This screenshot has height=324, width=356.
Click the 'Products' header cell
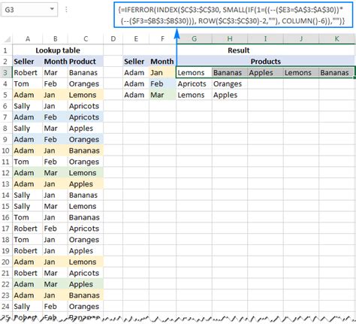[265, 62]
